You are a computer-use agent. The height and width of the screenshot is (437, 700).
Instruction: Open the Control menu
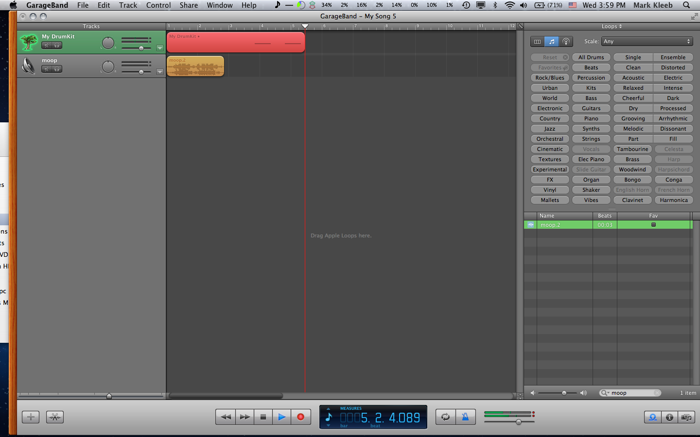pyautogui.click(x=158, y=5)
